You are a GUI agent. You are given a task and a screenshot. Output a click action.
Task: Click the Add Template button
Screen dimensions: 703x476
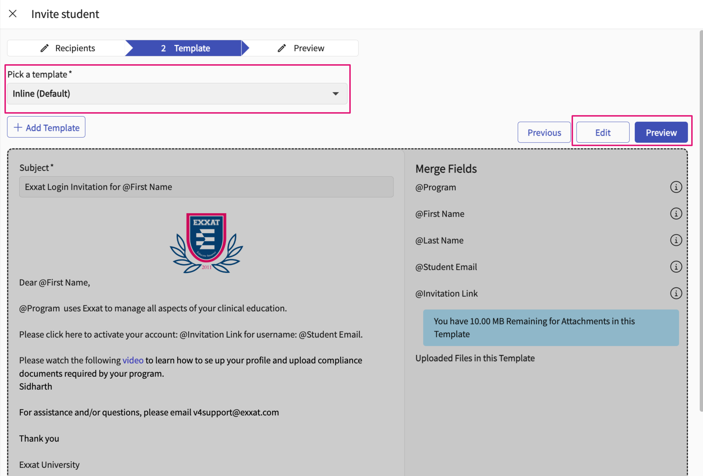click(46, 127)
